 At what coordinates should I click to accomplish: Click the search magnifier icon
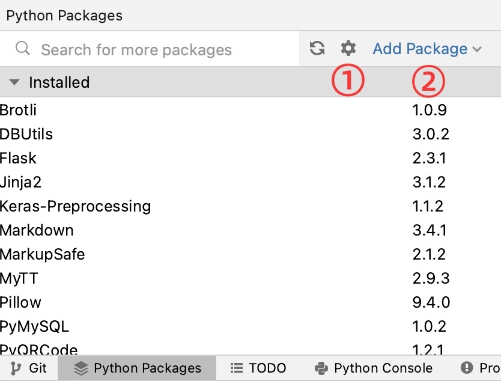(x=23, y=49)
